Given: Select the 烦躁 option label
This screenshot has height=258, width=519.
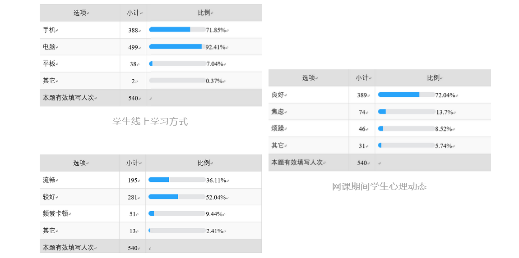Looking at the screenshot, I should [x=278, y=128].
